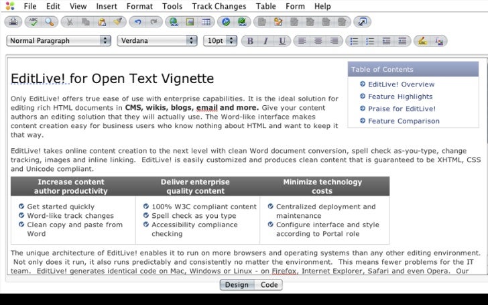Click the decrease indent icon
The height and width of the screenshot is (305, 488).
coord(387,41)
